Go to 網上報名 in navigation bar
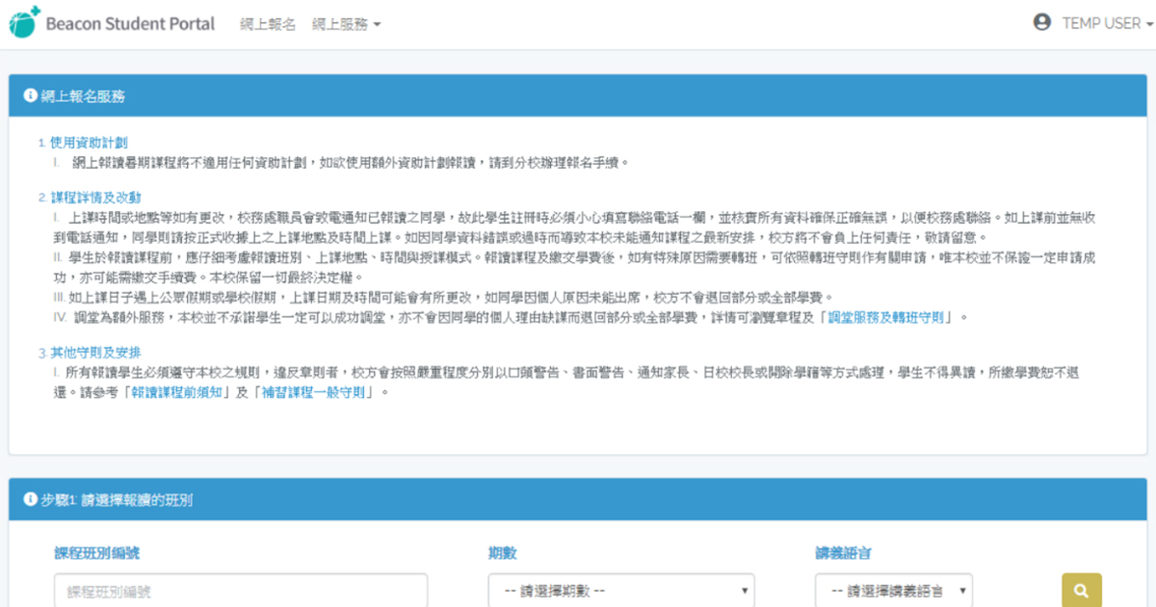This screenshot has width=1156, height=607. coord(268,24)
